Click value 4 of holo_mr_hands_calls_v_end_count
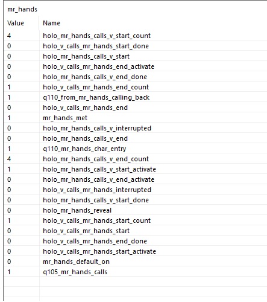 pos(9,159)
